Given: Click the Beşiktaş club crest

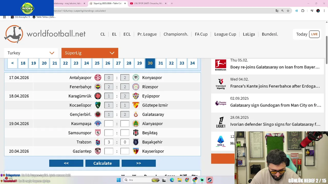Looking at the screenshot, I should [136, 133].
